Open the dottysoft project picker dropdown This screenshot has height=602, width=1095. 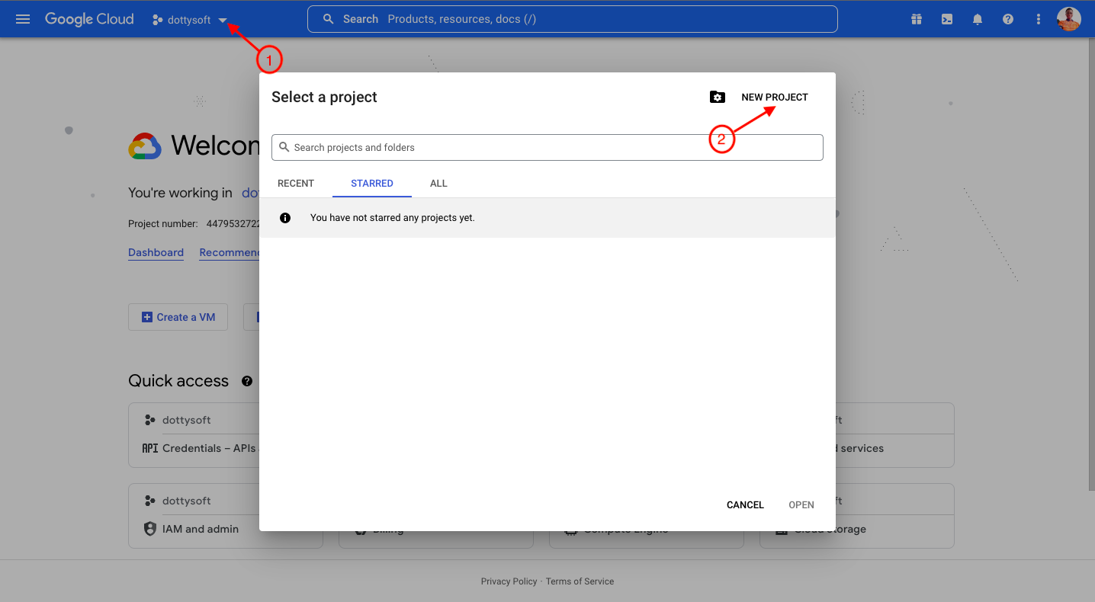189,20
